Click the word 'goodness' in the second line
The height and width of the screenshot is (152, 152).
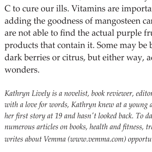click(65, 21)
